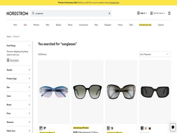Open the Home menu in navigation

(x=120, y=25)
